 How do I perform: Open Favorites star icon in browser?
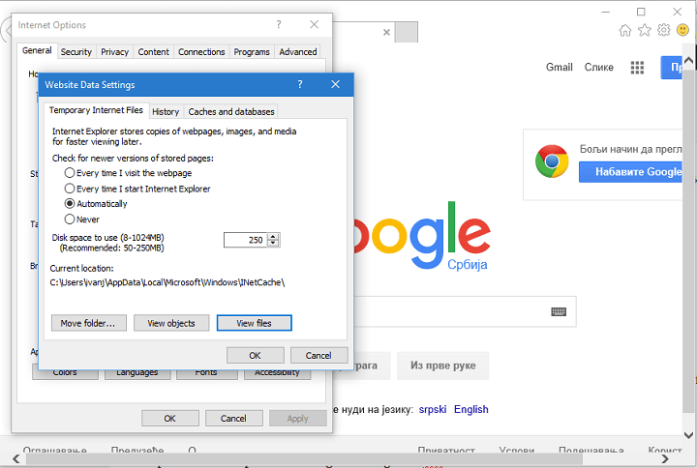coord(645,30)
